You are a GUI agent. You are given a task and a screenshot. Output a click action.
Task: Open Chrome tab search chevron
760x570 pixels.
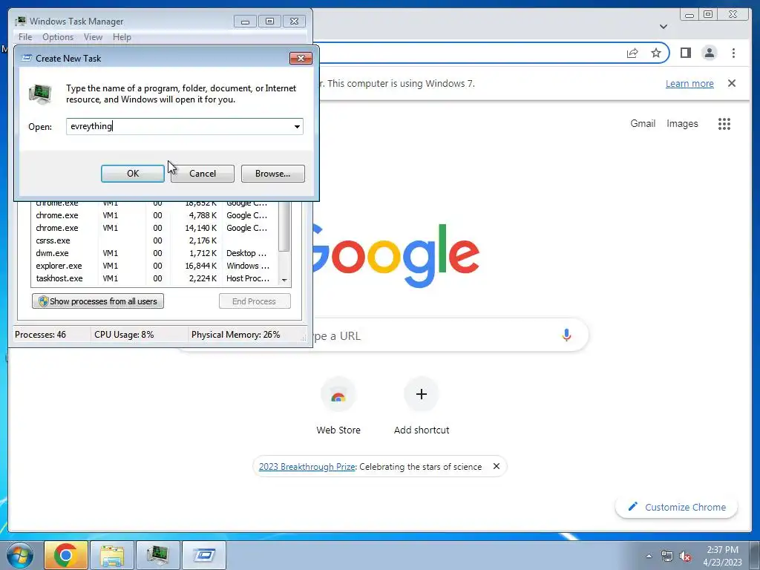(x=664, y=27)
